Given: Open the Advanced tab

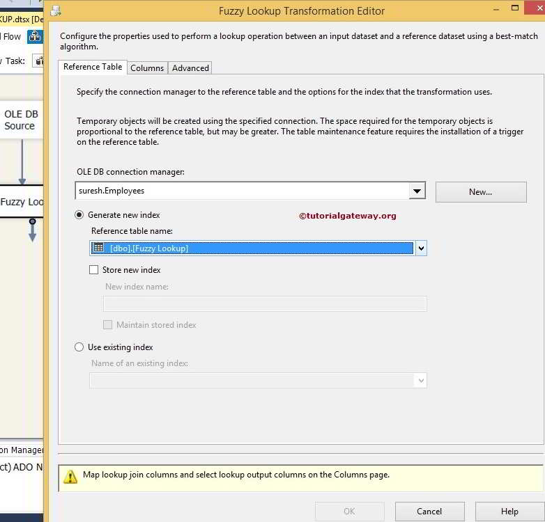Looking at the screenshot, I should [190, 68].
